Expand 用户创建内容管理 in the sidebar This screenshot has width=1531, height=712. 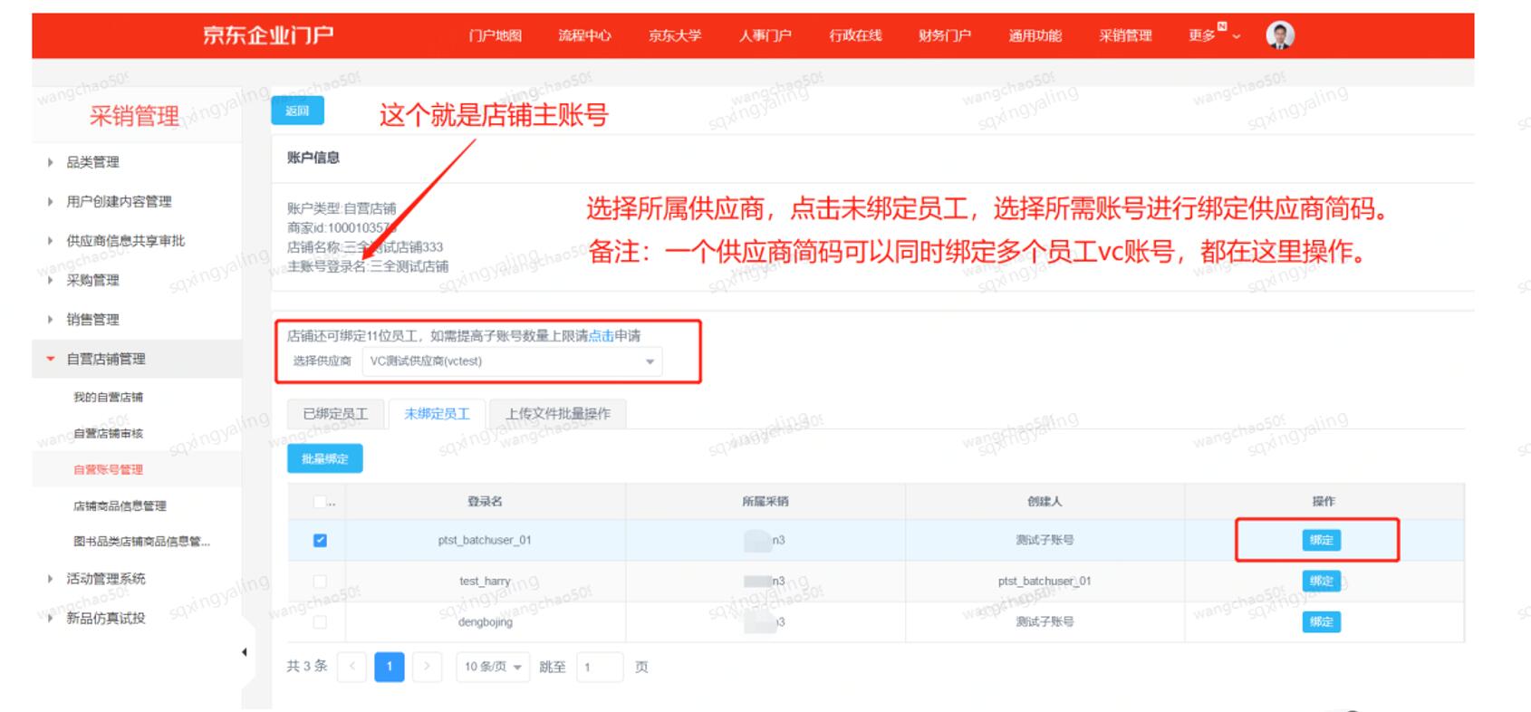(118, 201)
